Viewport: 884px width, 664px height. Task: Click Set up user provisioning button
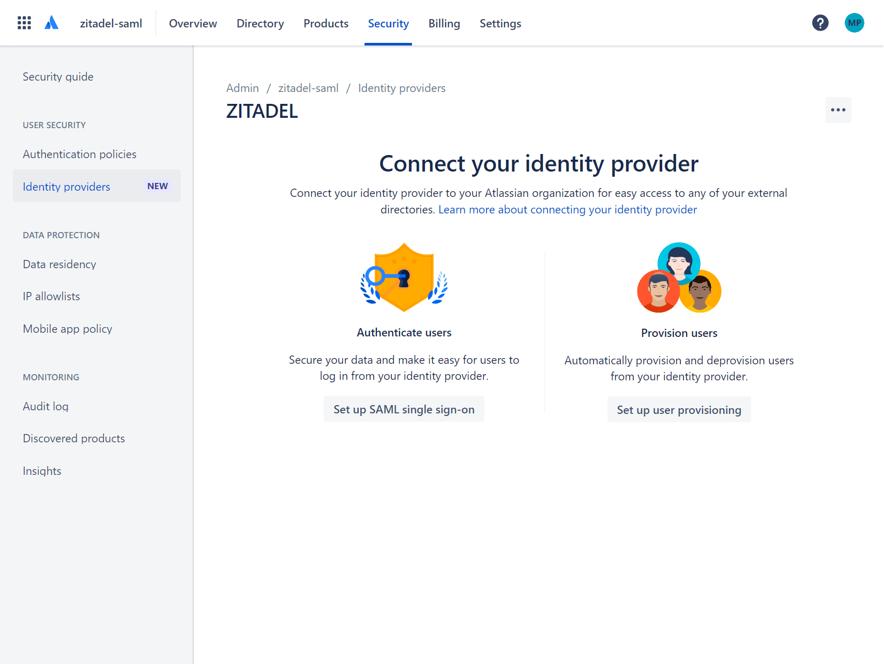pos(679,410)
